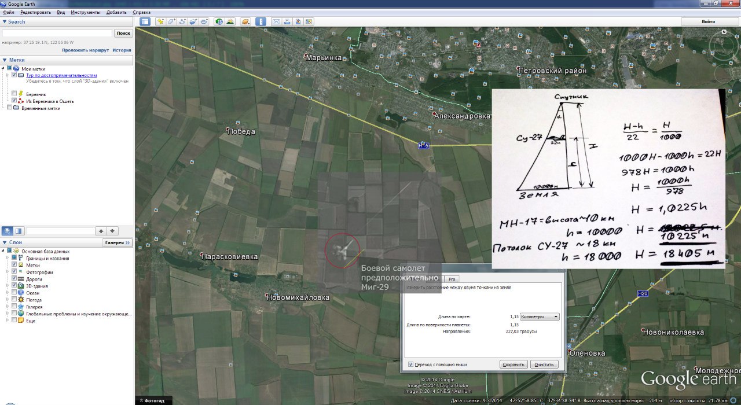741x405 pixels.
Task: Click the places filter field above layers
Action: click(x=60, y=231)
